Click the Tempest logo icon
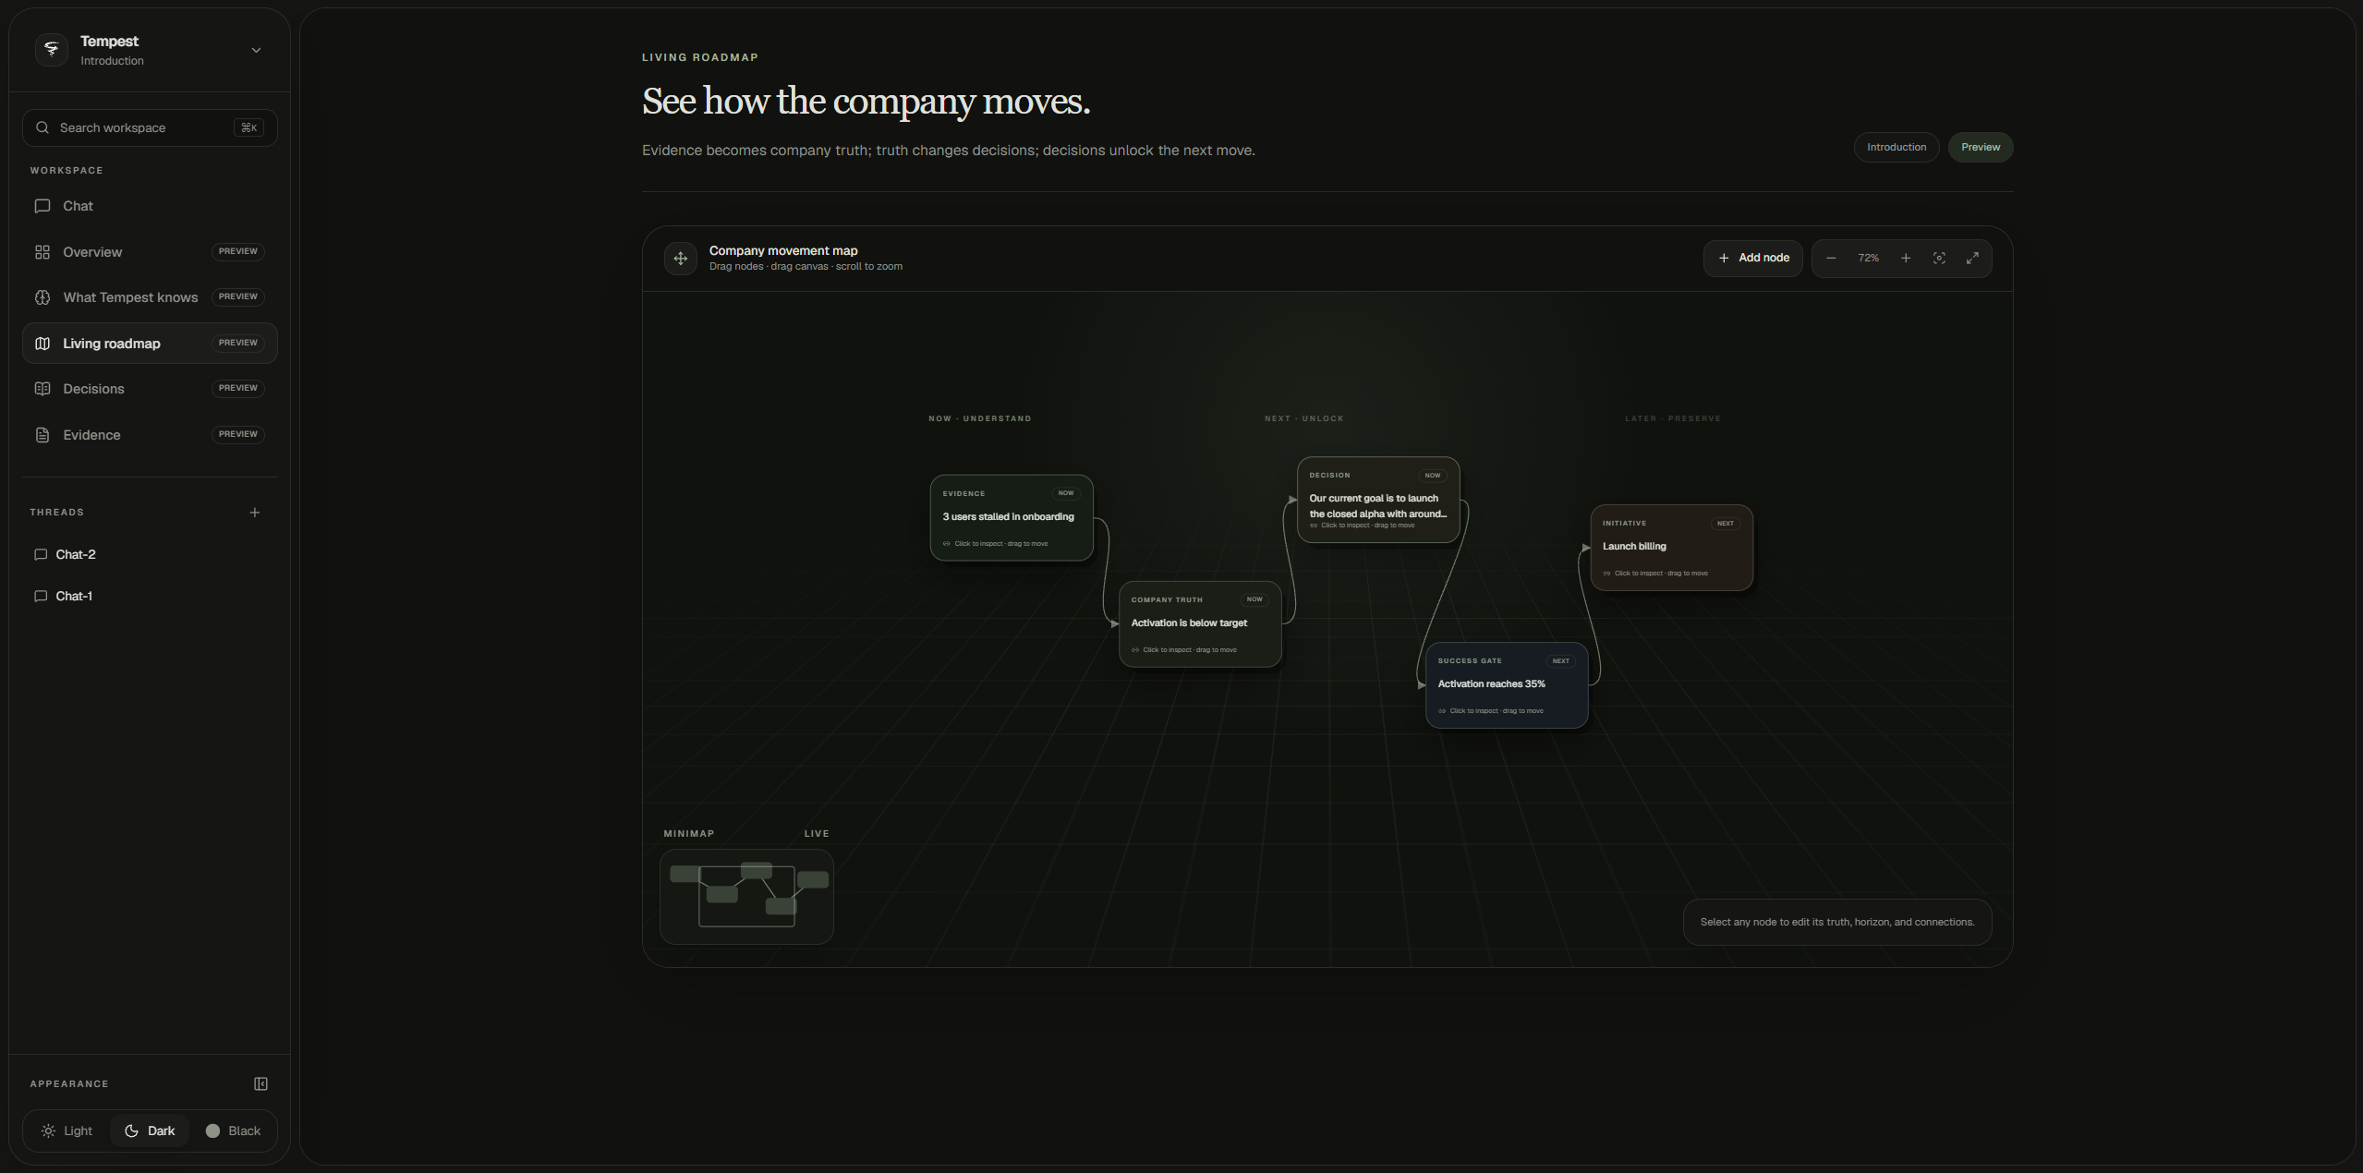2363x1173 pixels. [x=52, y=50]
